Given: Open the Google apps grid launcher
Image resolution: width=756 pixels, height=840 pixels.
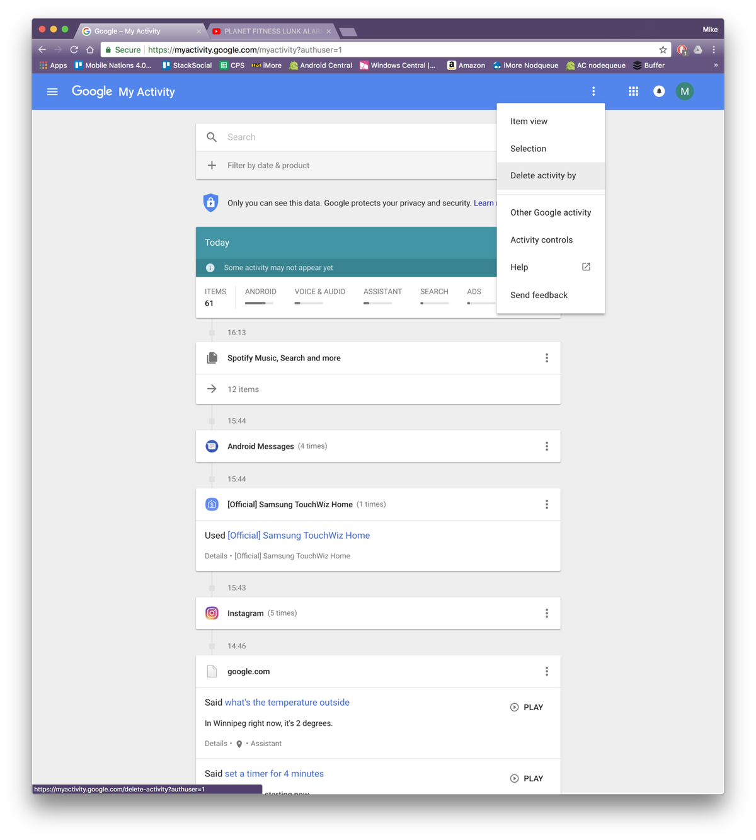Looking at the screenshot, I should (x=633, y=91).
